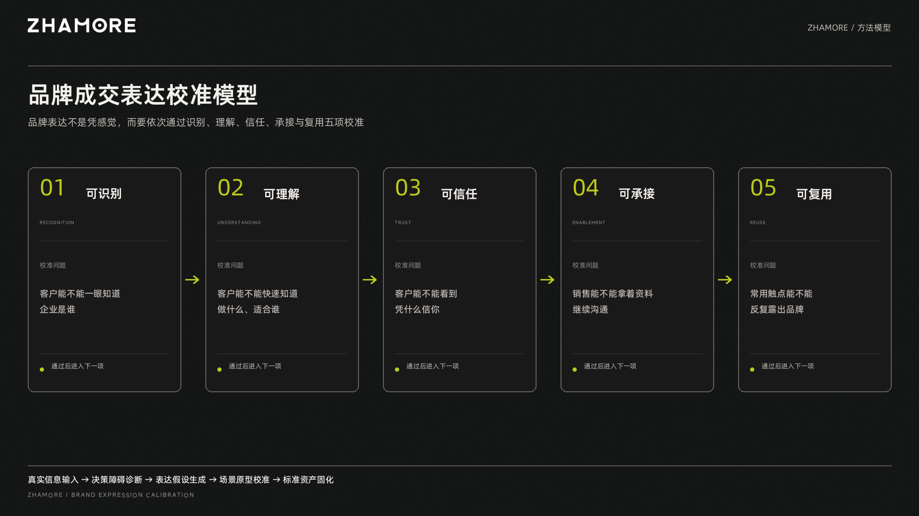Click 通过后进入下一项 in the 可承接 card
This screenshot has height=516, width=919.
(x=610, y=366)
